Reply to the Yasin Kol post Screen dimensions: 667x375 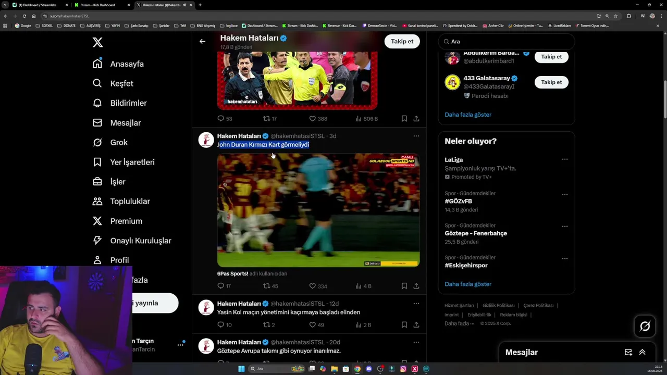(x=221, y=324)
